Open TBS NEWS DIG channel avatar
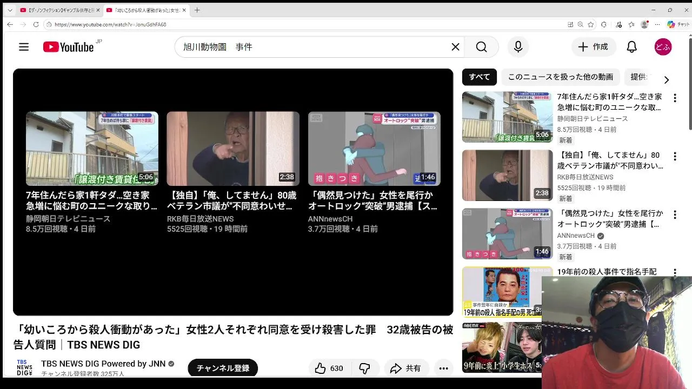692x389 pixels. (x=24, y=367)
